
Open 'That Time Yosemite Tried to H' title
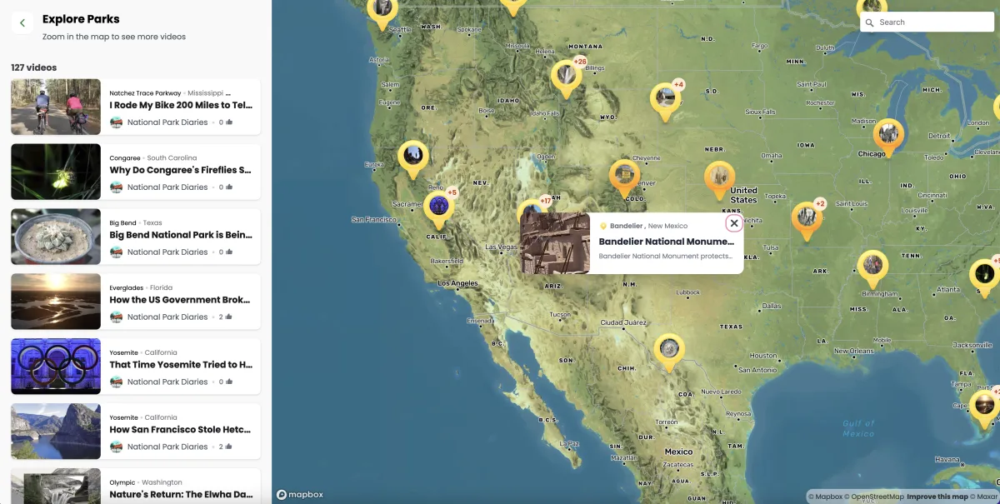tap(181, 365)
